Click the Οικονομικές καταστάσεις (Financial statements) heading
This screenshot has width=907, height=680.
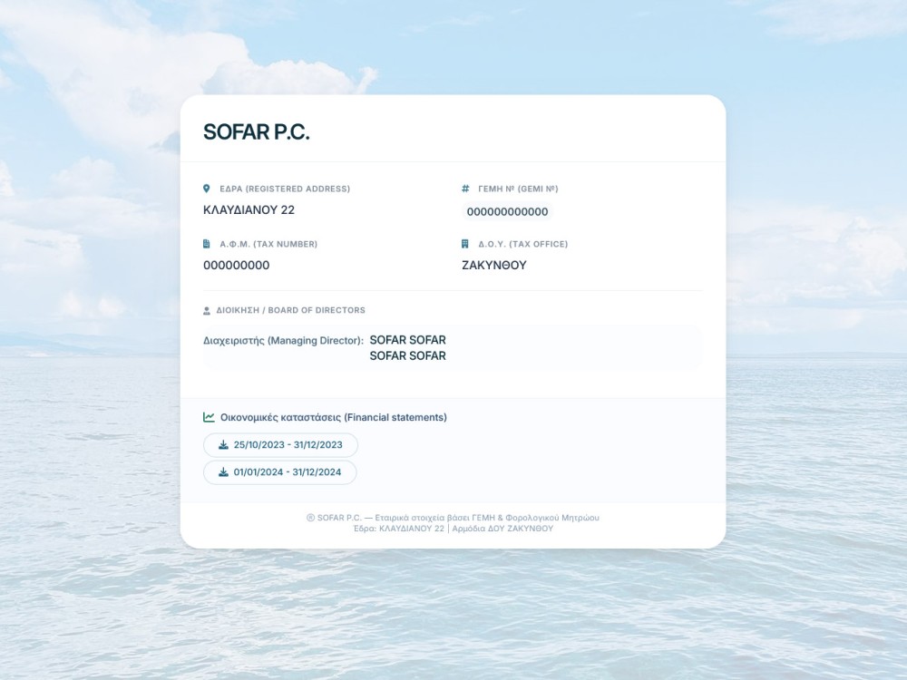334,417
